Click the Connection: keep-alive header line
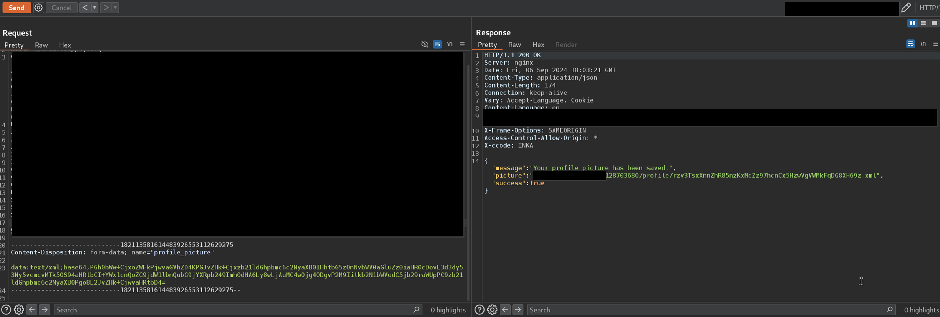This screenshot has width=940, height=317. point(526,93)
